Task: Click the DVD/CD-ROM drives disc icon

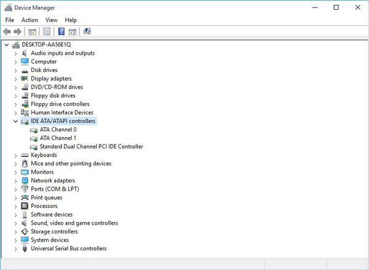Action: pos(25,87)
